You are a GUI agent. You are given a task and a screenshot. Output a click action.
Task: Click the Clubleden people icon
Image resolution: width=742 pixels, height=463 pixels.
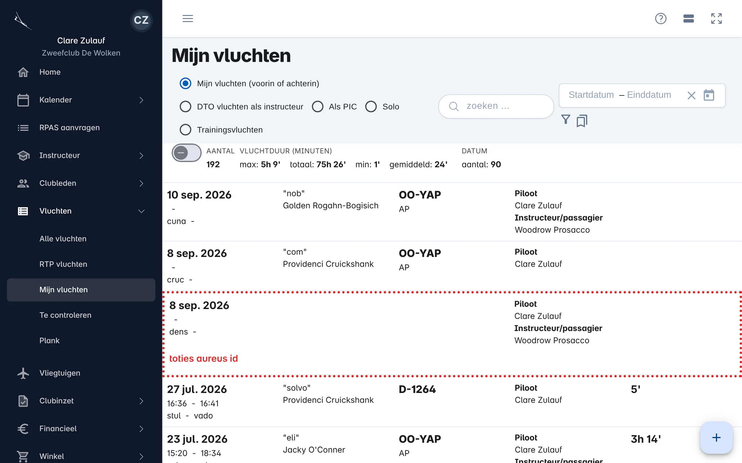23,183
